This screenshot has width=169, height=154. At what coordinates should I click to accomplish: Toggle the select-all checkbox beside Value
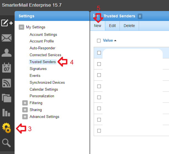99,40
